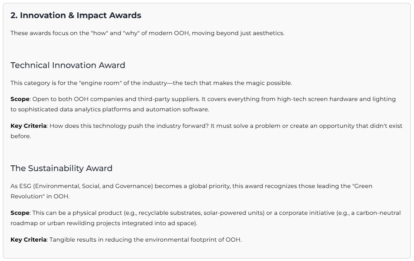Click the bold 'Scope' label under Sustainability Award
Screen dimensions: 414x261
click(x=20, y=213)
